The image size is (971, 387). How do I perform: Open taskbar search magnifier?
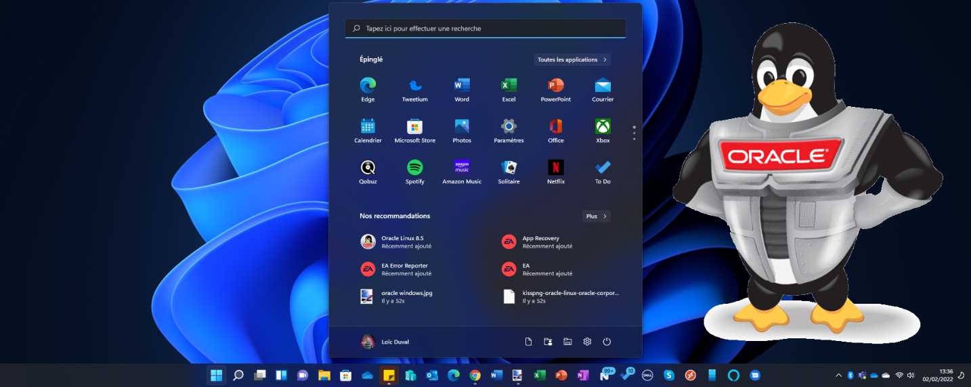tap(238, 375)
